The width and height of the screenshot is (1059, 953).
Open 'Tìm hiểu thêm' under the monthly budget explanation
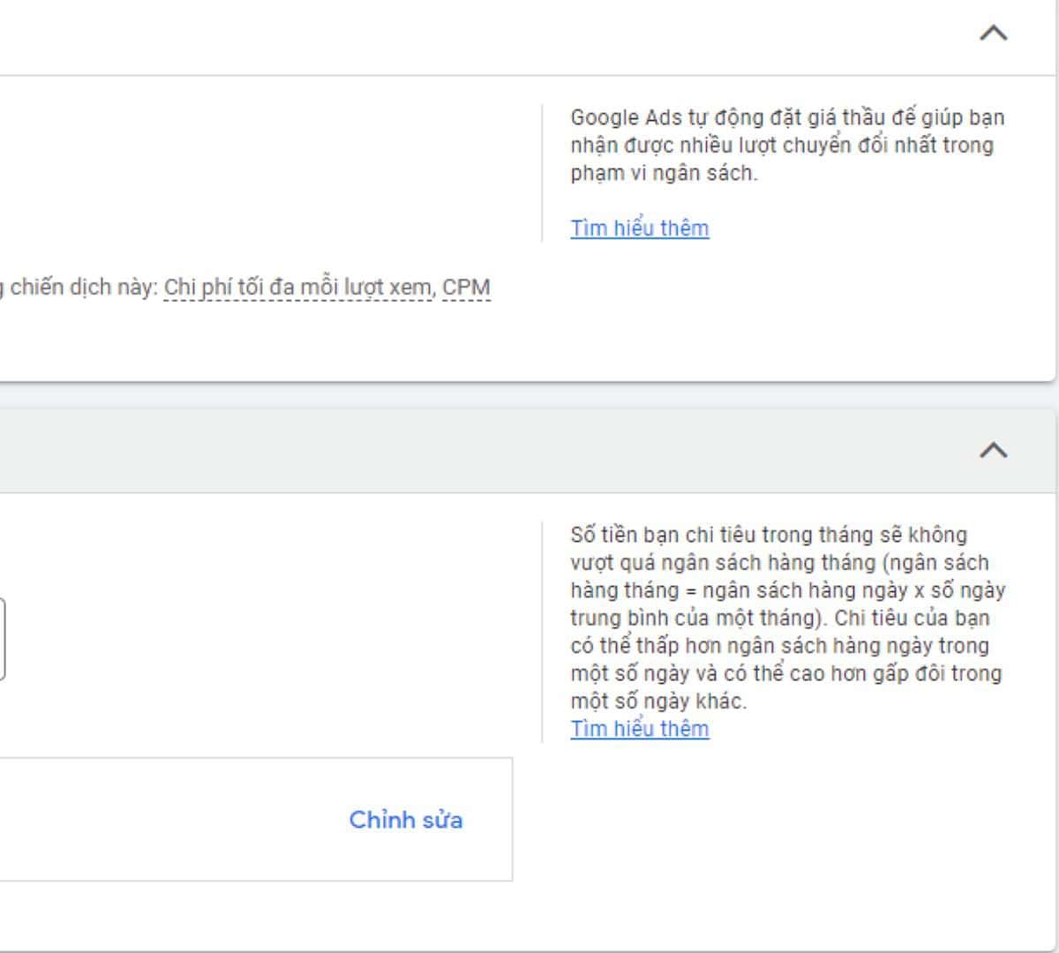pyautogui.click(x=639, y=729)
